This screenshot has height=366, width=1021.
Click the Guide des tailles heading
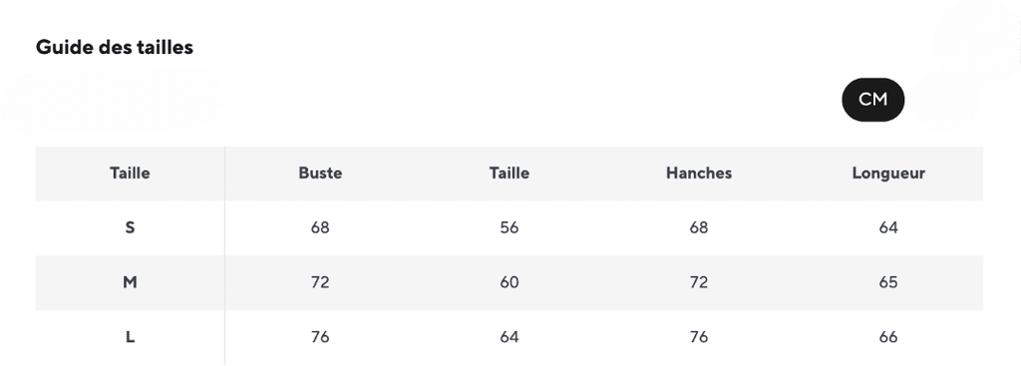tap(115, 48)
